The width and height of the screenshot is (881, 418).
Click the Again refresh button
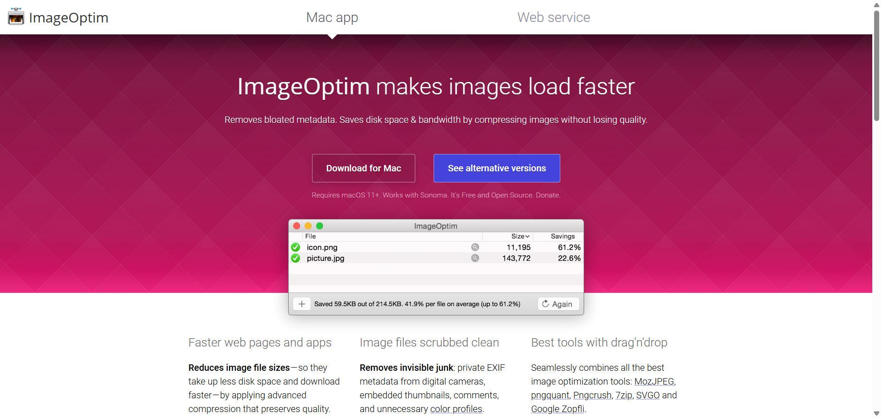click(x=558, y=304)
